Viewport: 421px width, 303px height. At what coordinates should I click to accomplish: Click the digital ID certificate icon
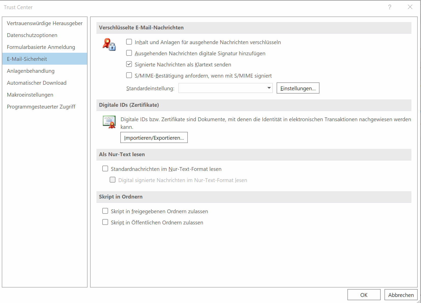click(109, 122)
